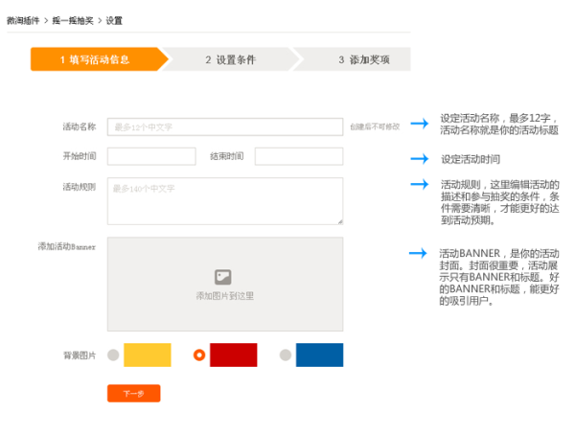Go to step 2 设置条件 tab
575x435 pixels.
(x=231, y=59)
